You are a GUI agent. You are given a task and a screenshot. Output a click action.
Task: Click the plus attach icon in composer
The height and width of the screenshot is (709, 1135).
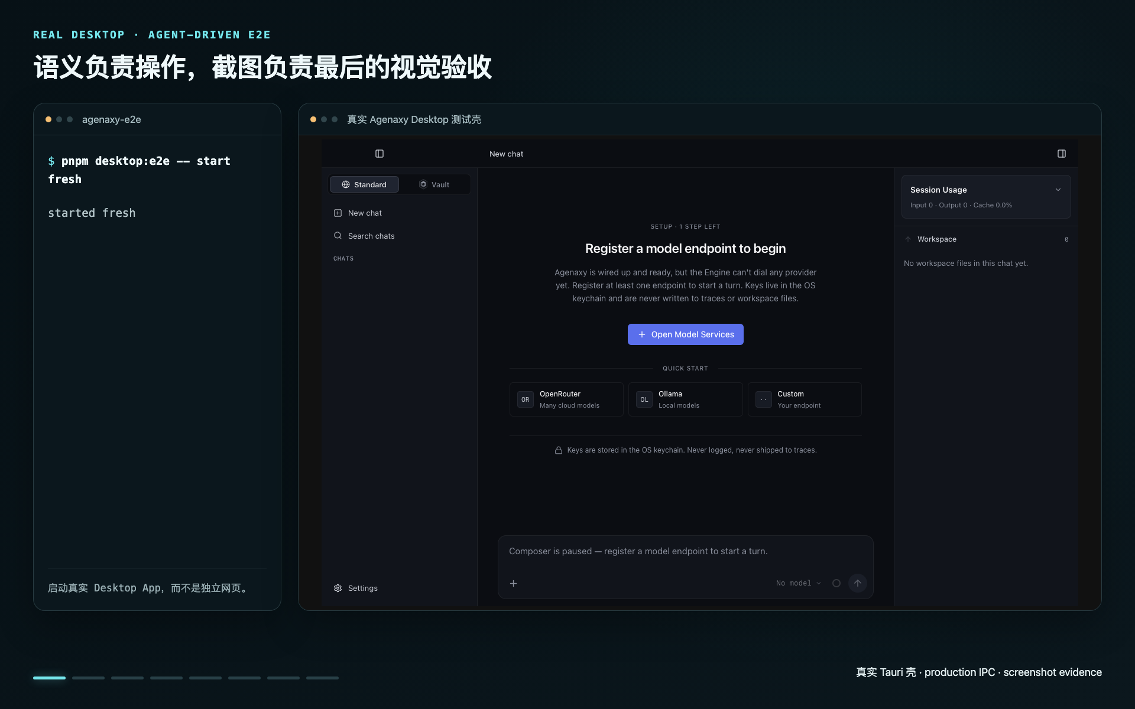pos(514,583)
